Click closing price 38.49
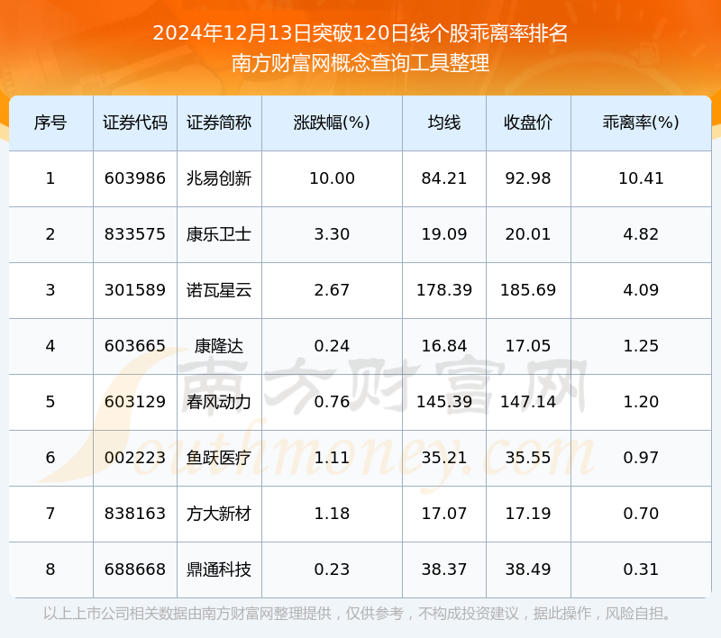 pyautogui.click(x=528, y=570)
